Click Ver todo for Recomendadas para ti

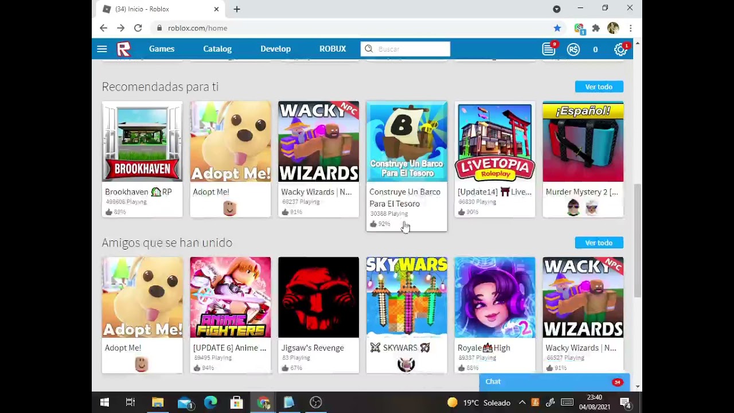(599, 87)
